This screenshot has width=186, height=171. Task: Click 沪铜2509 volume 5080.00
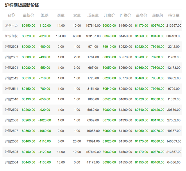pos(93,110)
